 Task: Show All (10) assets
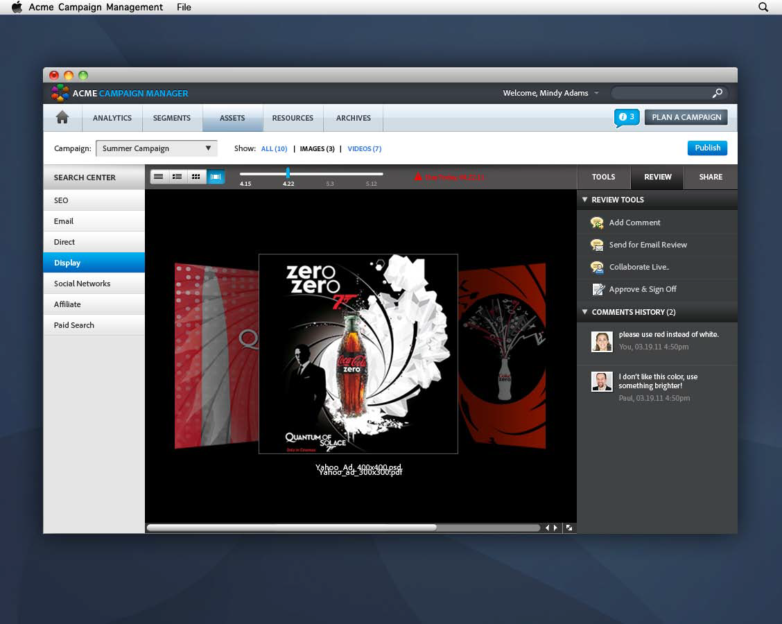tap(274, 148)
